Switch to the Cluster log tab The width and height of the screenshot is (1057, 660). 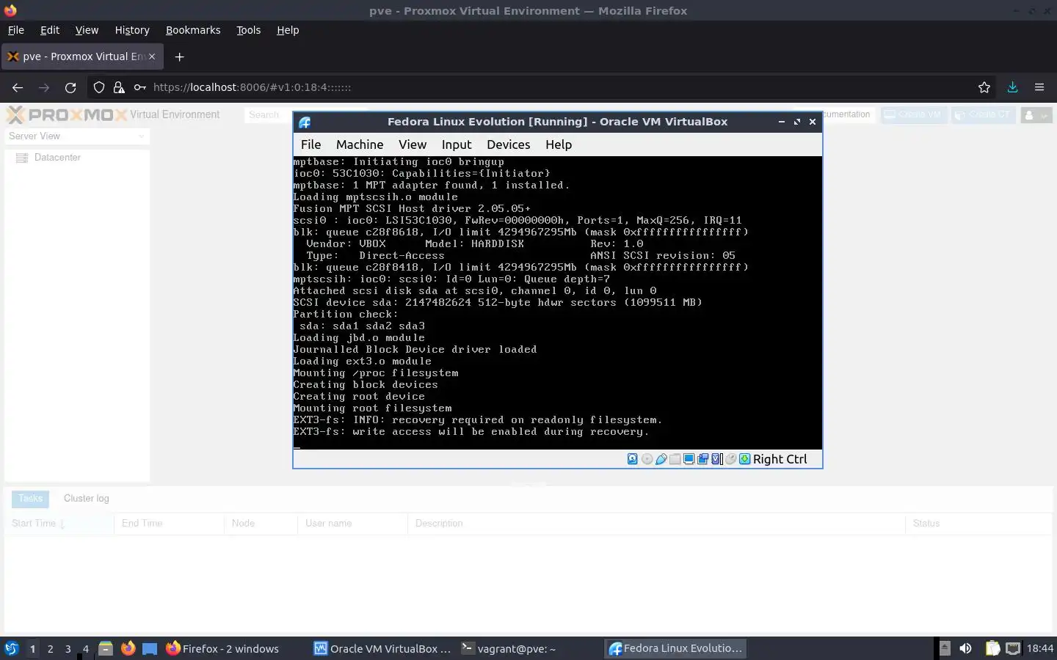[86, 499]
